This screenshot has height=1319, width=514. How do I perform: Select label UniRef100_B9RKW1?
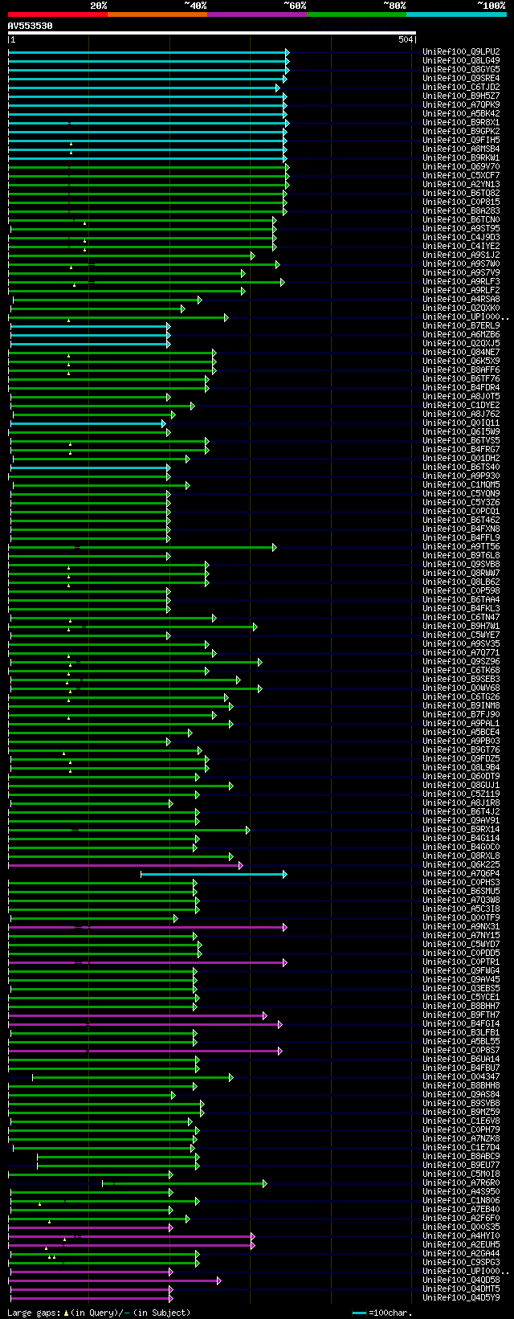pos(461,157)
